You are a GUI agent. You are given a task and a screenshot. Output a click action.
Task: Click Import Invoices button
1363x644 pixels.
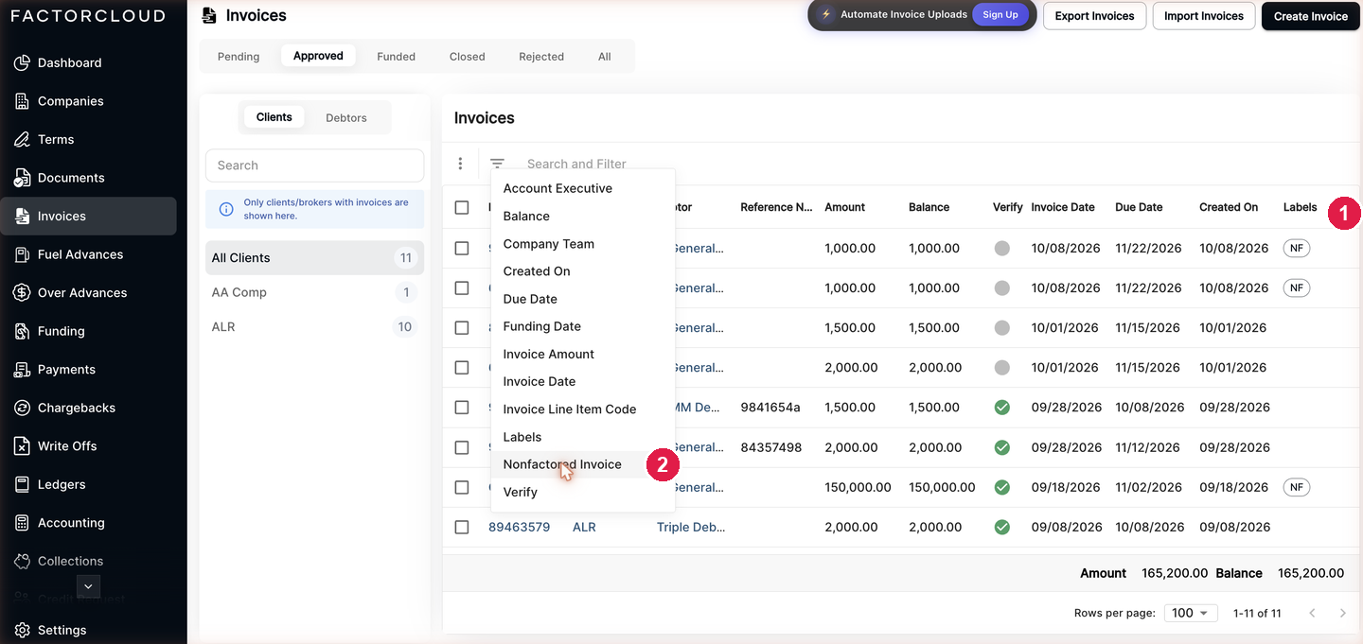coord(1204,16)
